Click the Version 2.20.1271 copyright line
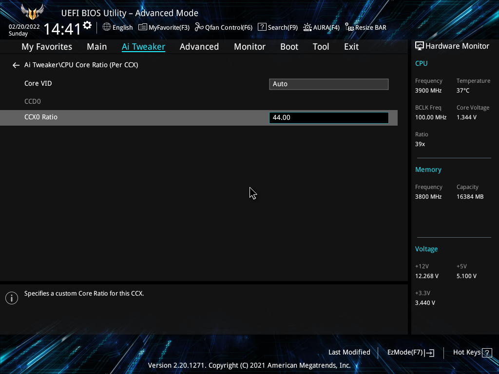This screenshot has height=374, width=499. point(249,365)
